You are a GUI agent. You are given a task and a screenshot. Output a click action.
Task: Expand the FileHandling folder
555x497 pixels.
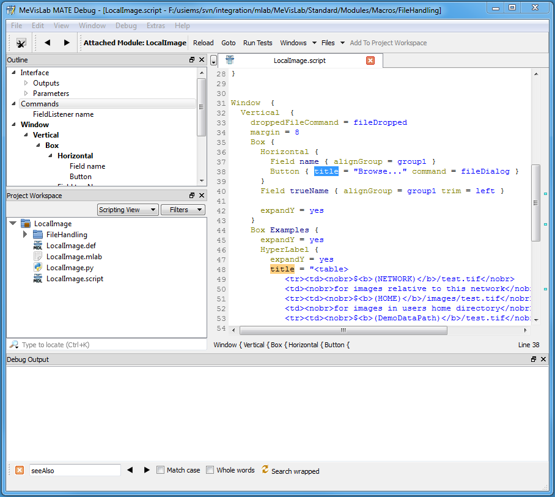pos(25,235)
